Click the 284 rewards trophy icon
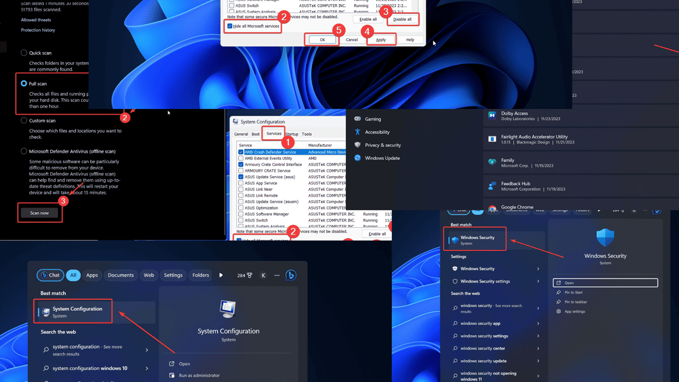This screenshot has height=382, width=679. click(x=249, y=275)
